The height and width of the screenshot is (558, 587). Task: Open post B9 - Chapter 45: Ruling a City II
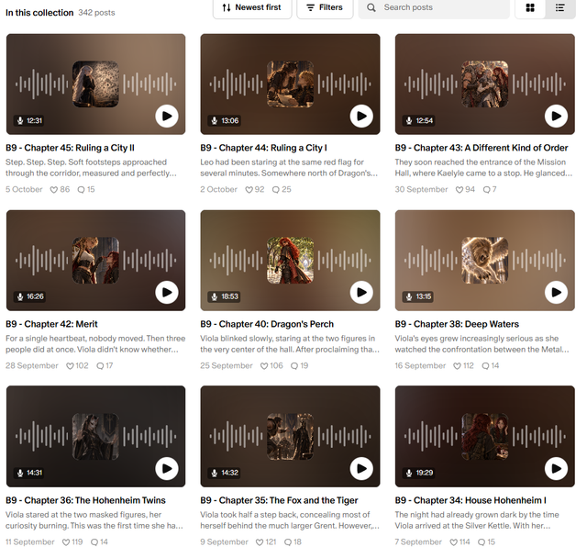(x=70, y=148)
